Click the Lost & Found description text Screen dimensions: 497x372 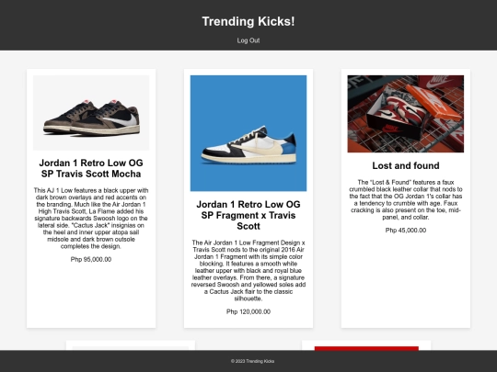[405, 199]
